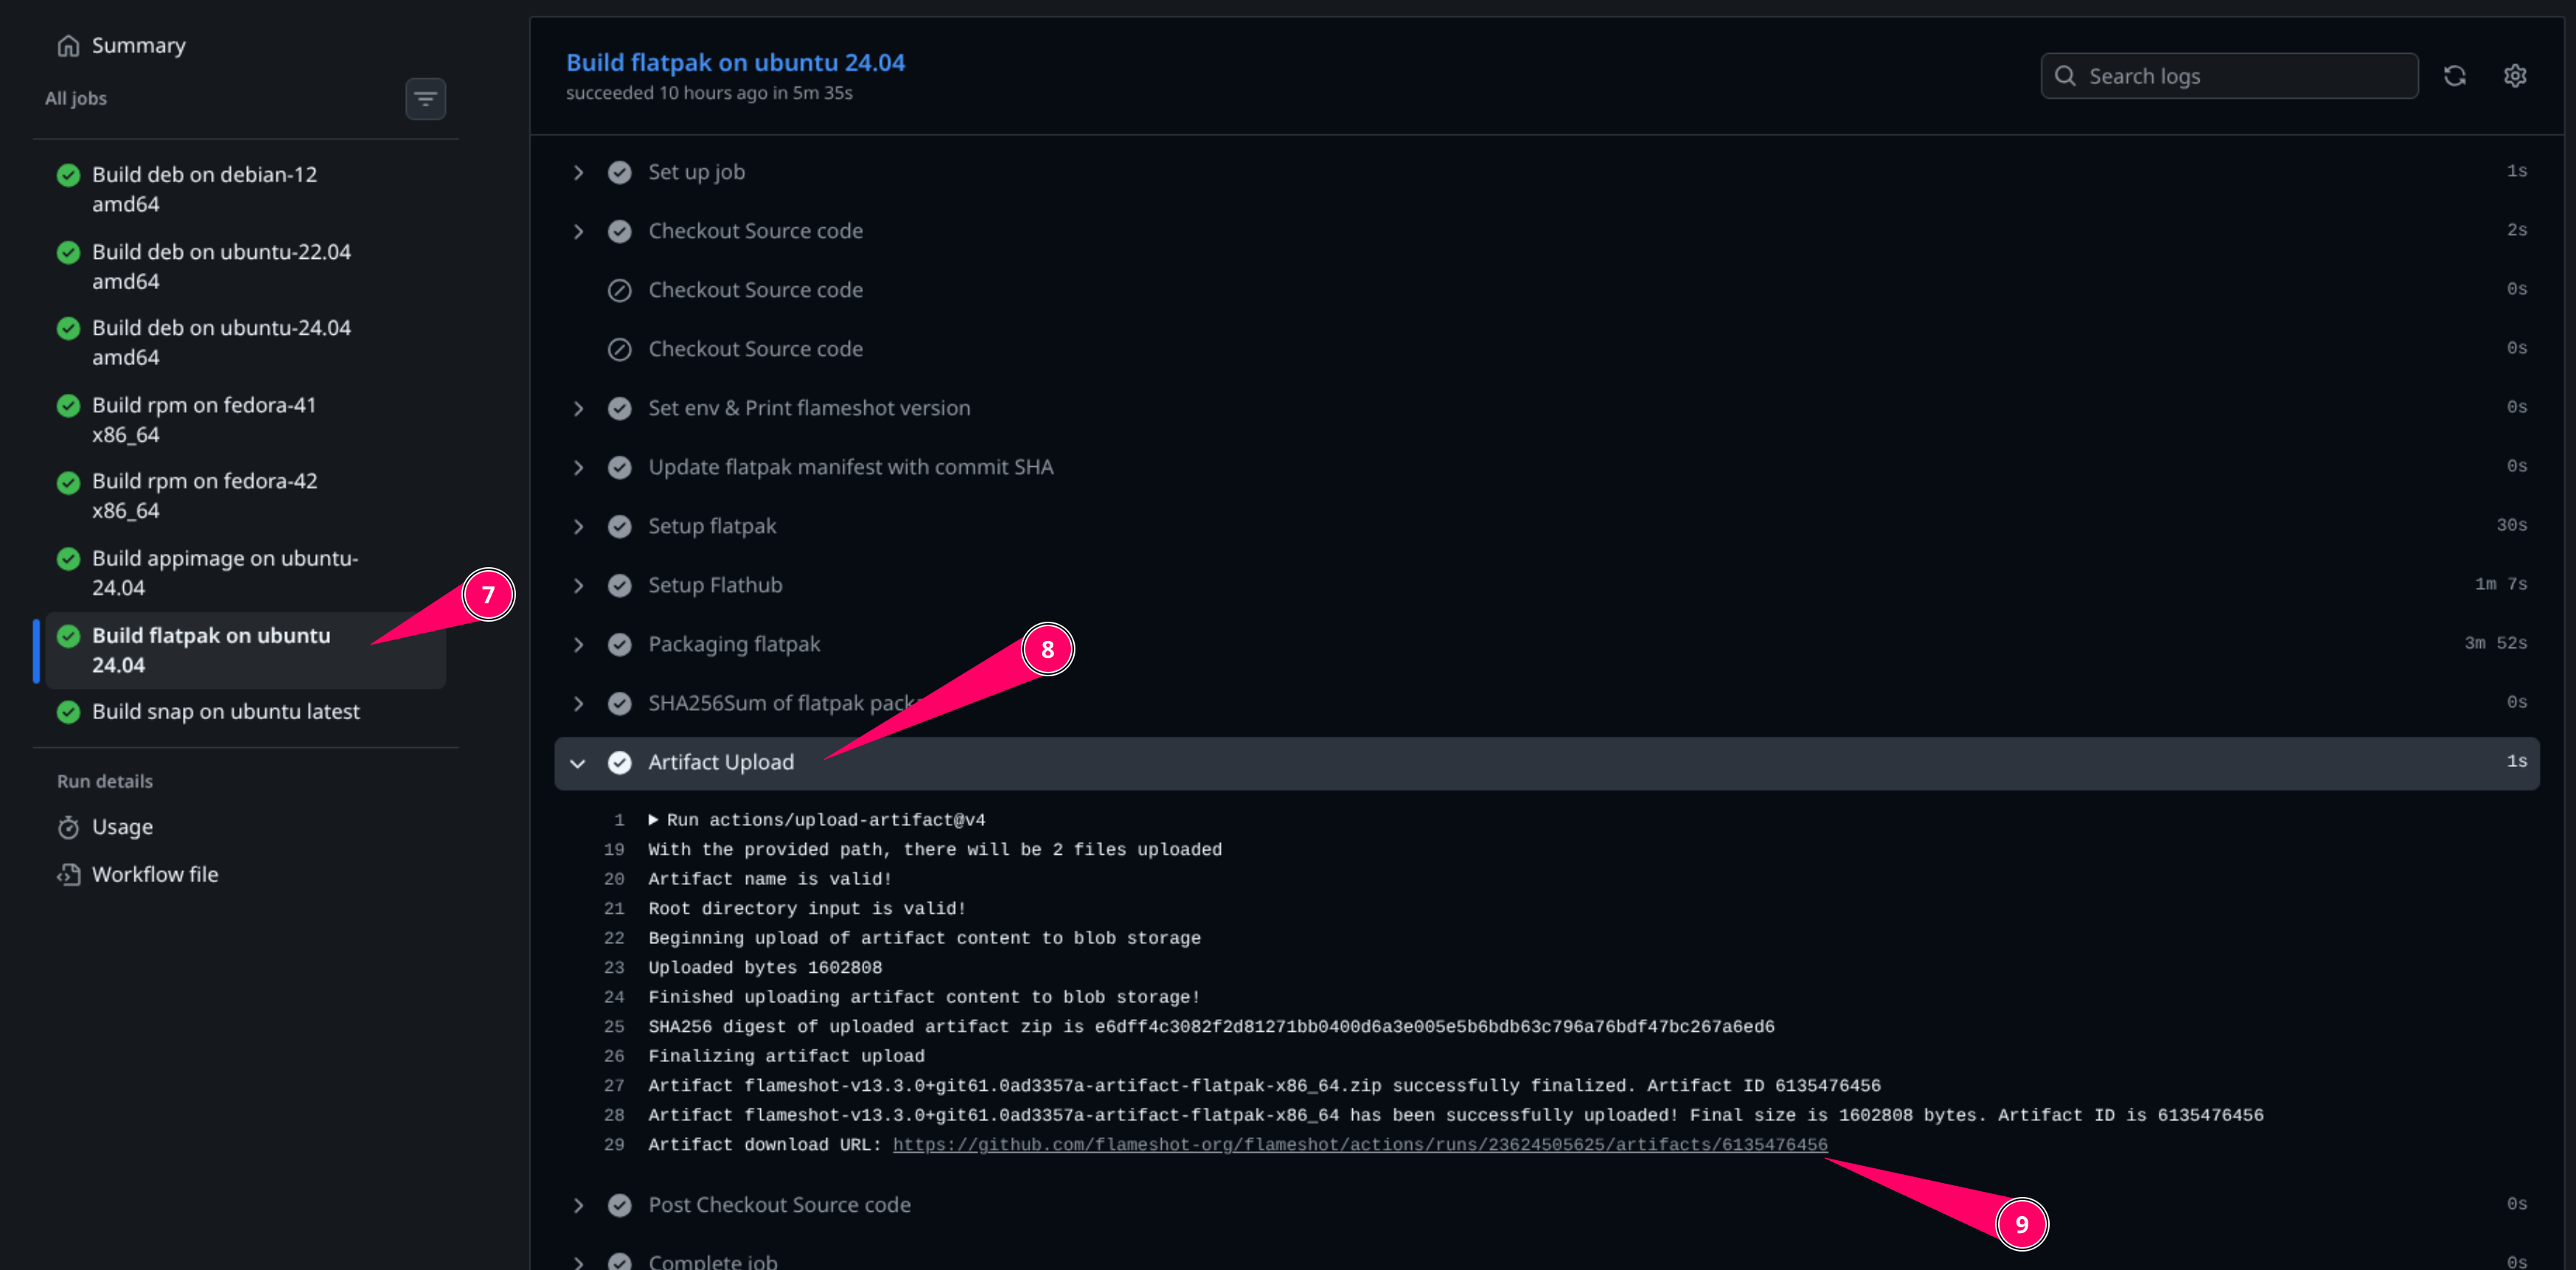Click the Usage stopwatch icon
This screenshot has height=1270, width=2576.
coord(68,827)
